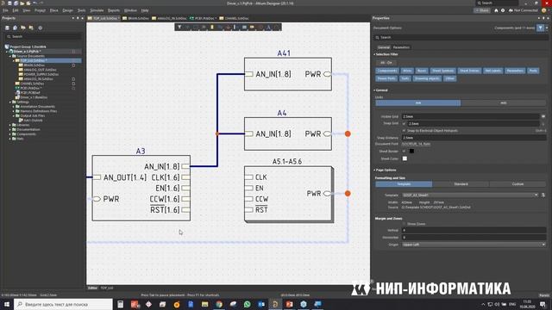The width and height of the screenshot is (552, 310).
Task: Toggle the Sheet Symbols selection filter
Action: click(x=442, y=71)
